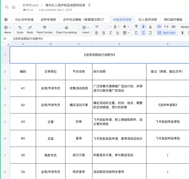Image resolution: width=189 pixels, height=179 pixels.
Task: Align text to vertical middle
Action: point(143,27)
